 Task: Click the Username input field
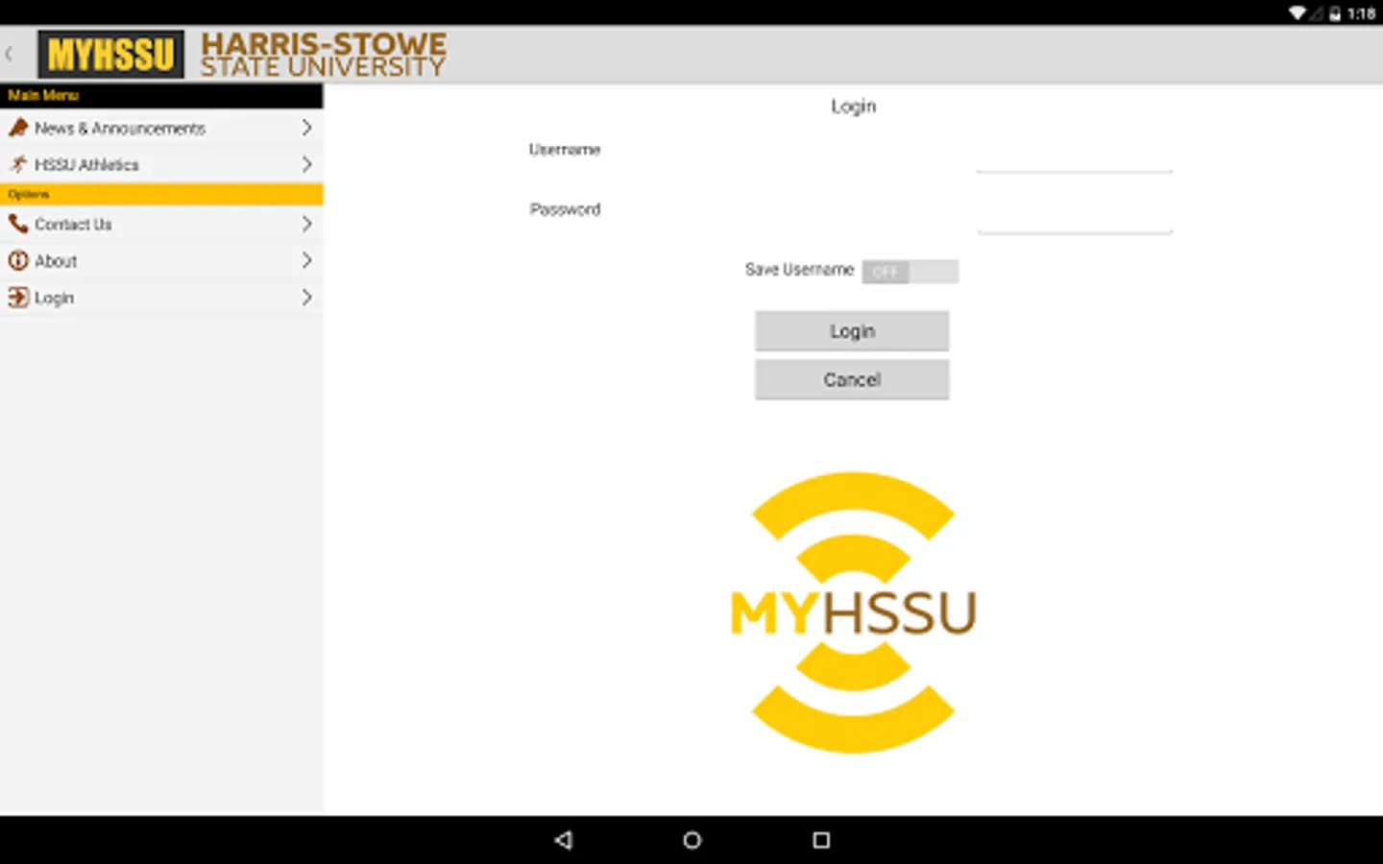pyautogui.click(x=1074, y=156)
